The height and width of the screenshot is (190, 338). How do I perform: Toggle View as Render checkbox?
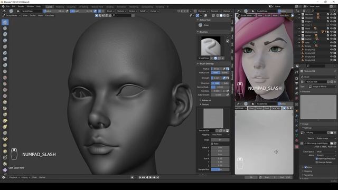coord(317,162)
